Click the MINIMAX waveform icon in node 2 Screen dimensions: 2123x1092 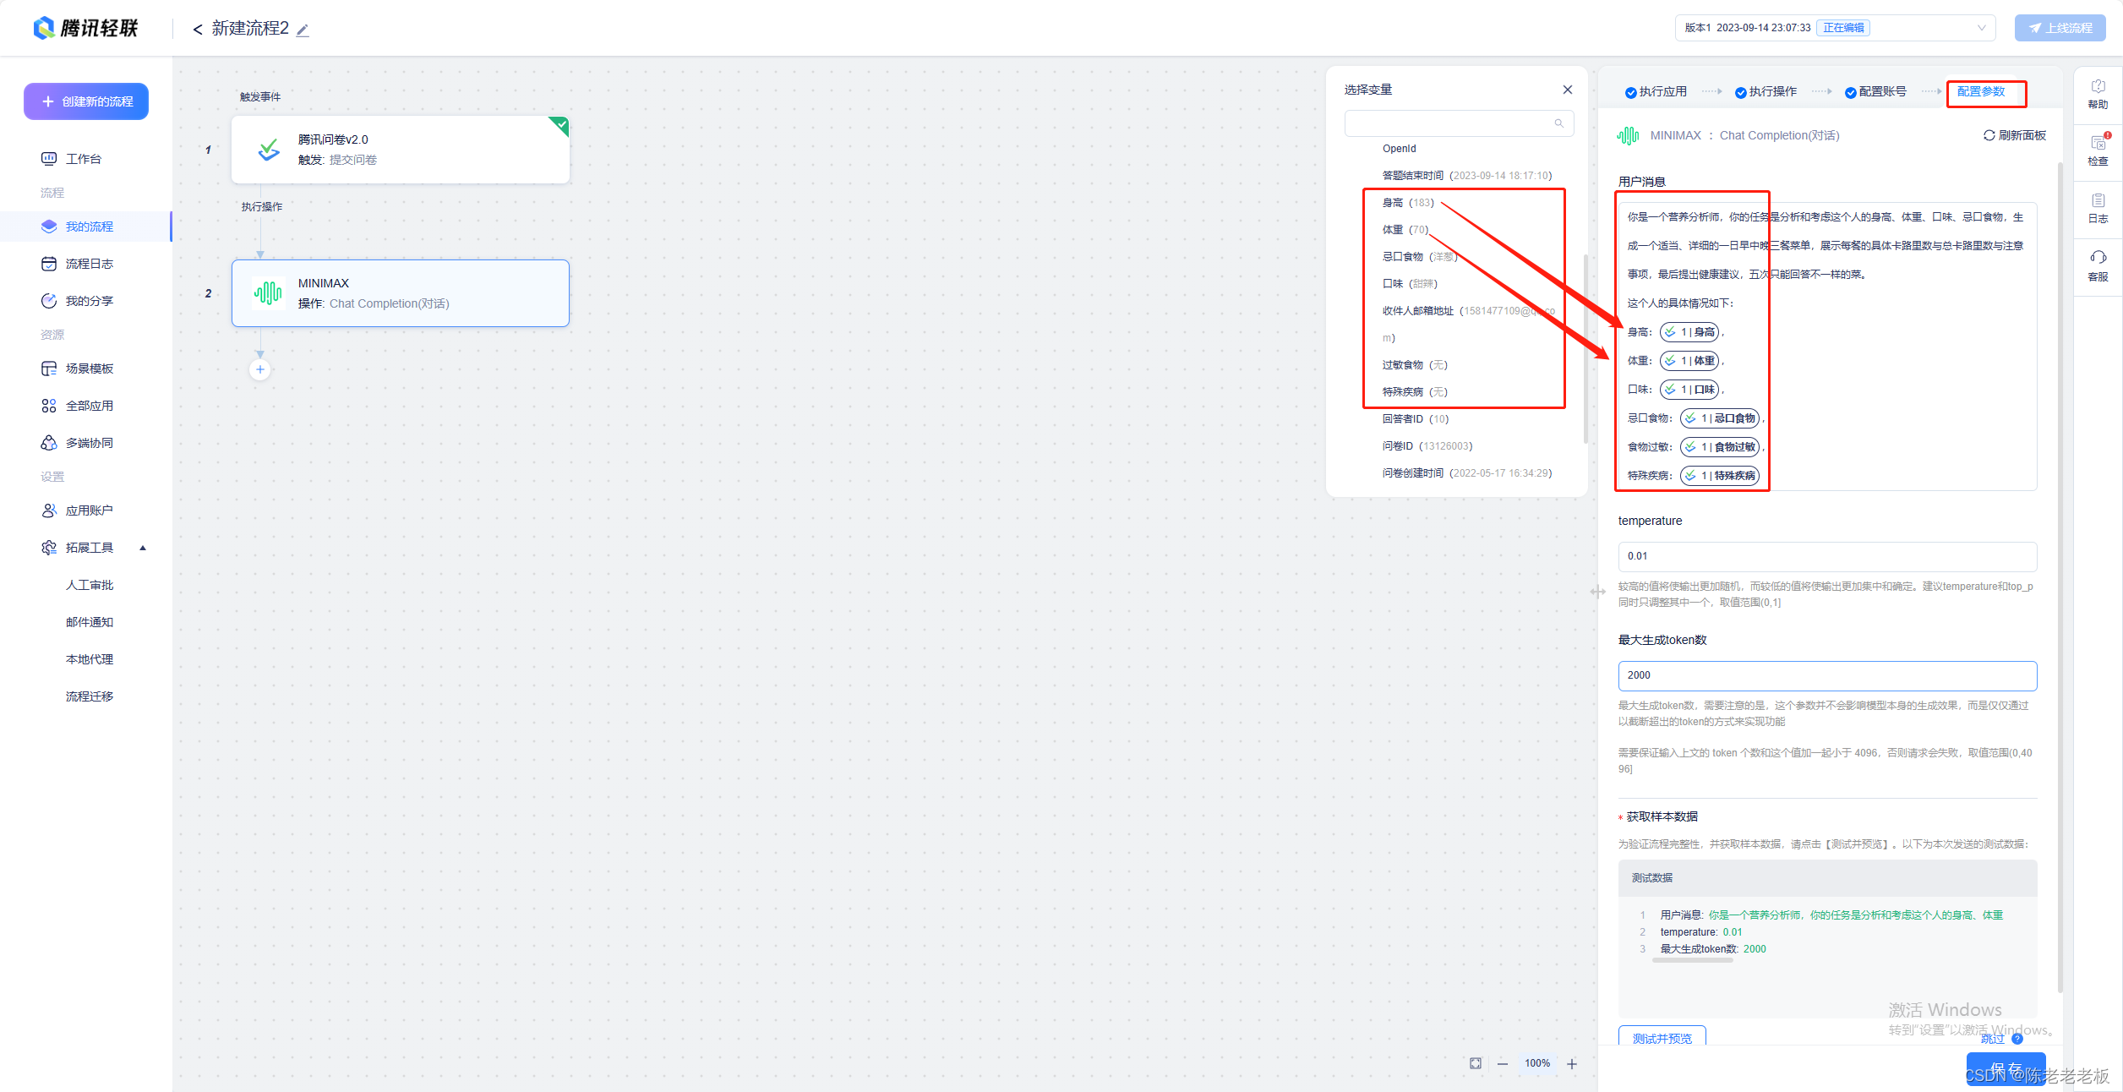[269, 293]
